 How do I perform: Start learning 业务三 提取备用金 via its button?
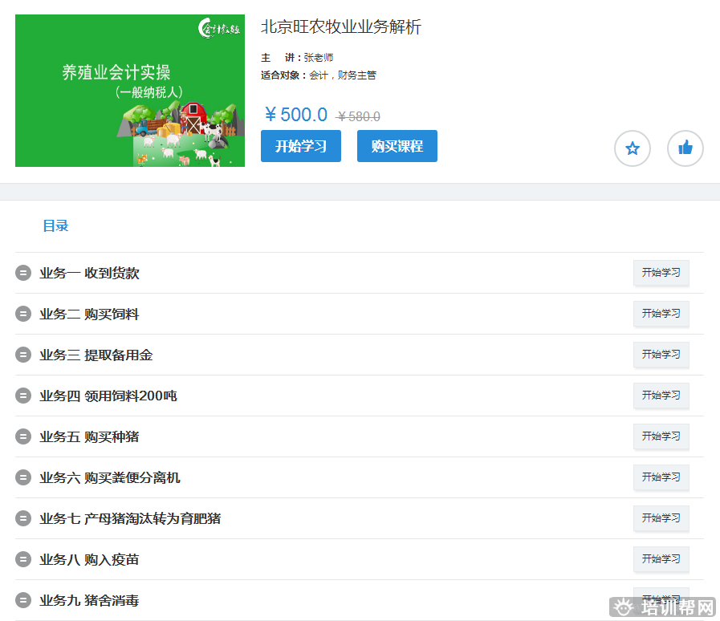(x=661, y=355)
